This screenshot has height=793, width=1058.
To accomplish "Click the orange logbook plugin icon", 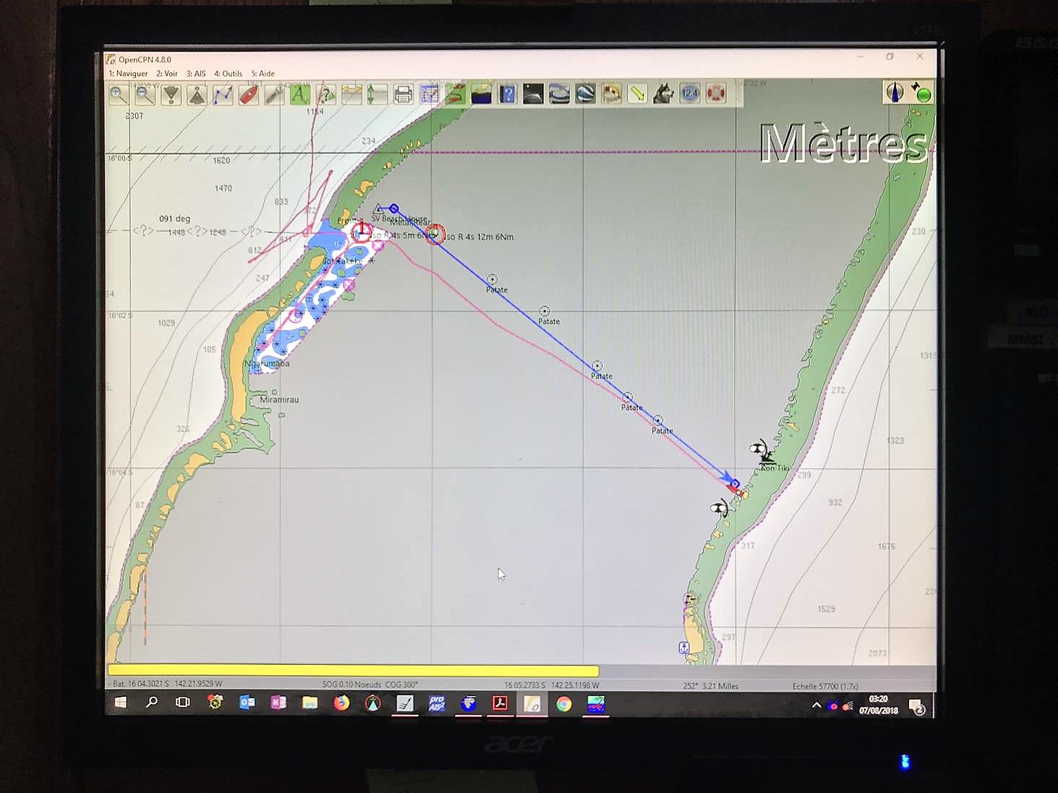I will click(x=612, y=95).
